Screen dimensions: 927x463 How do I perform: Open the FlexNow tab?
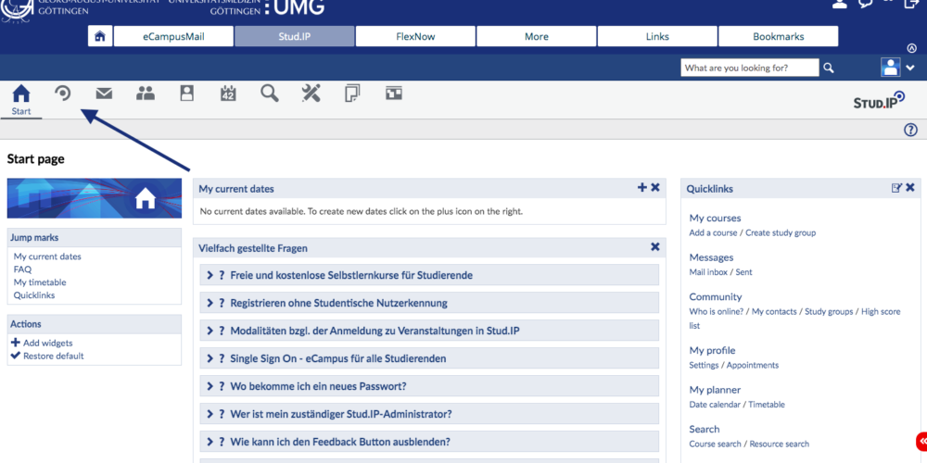(415, 36)
